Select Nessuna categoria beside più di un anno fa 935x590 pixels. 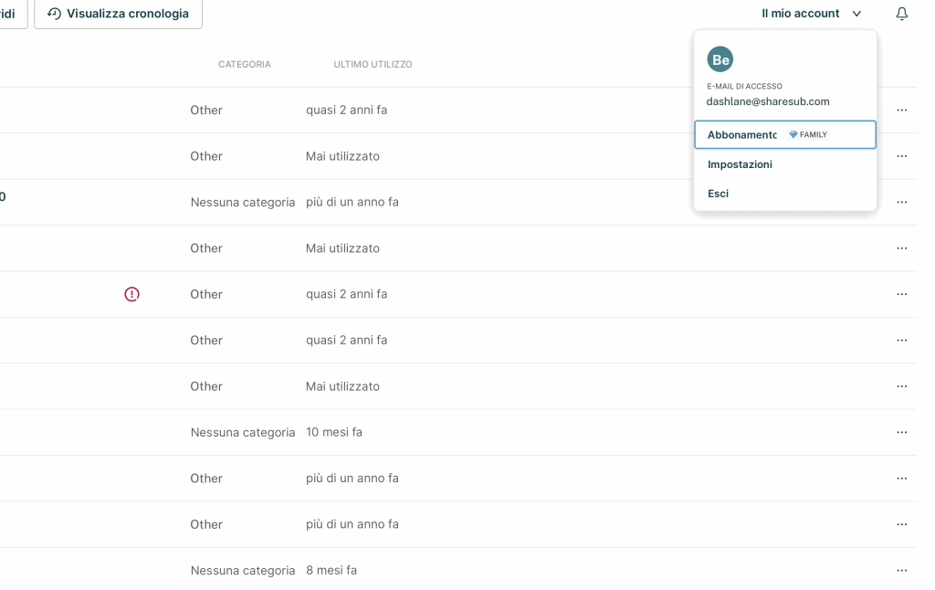click(243, 202)
